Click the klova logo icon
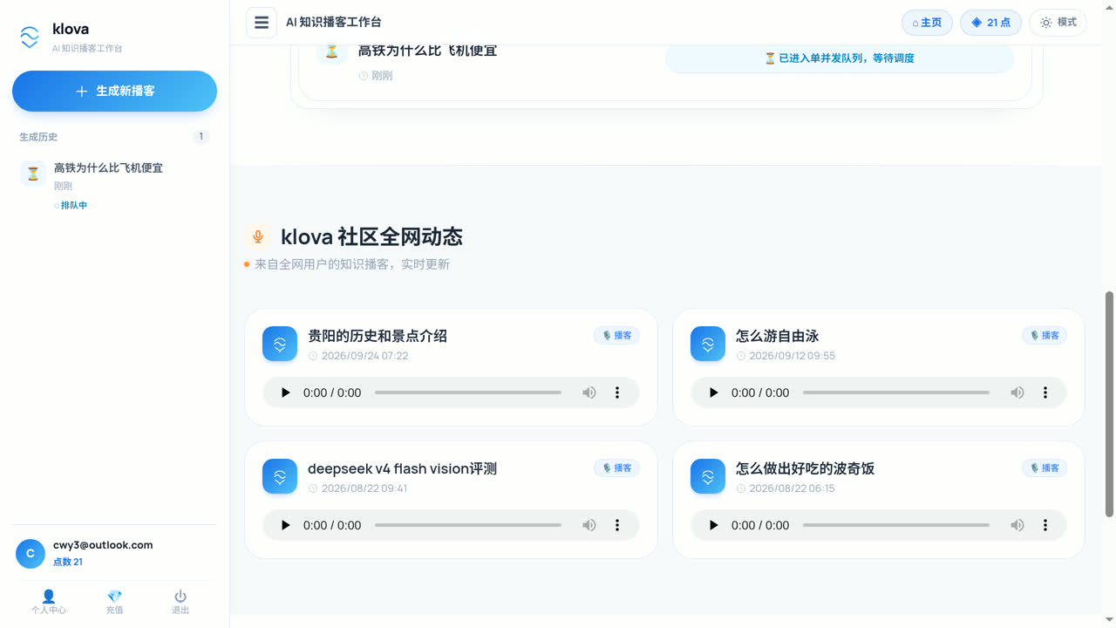The height and width of the screenshot is (628, 1116). point(30,37)
